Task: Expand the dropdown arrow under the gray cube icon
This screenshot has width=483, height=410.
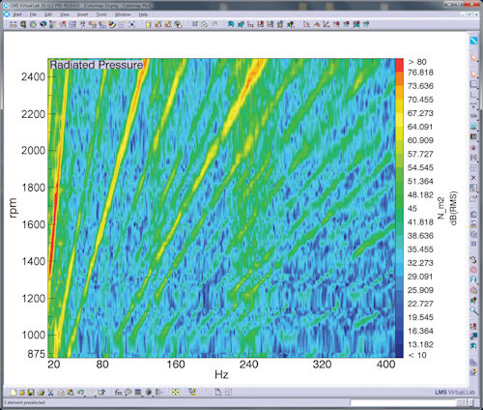Action: [153, 396]
